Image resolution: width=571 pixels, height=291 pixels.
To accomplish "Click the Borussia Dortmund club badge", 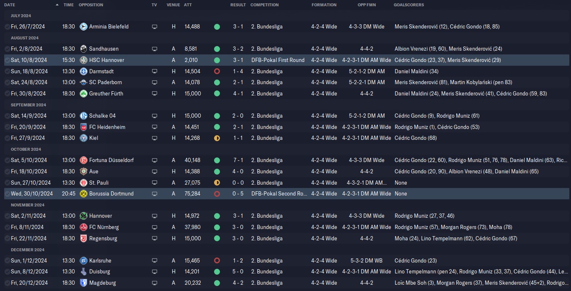I will click(83, 194).
